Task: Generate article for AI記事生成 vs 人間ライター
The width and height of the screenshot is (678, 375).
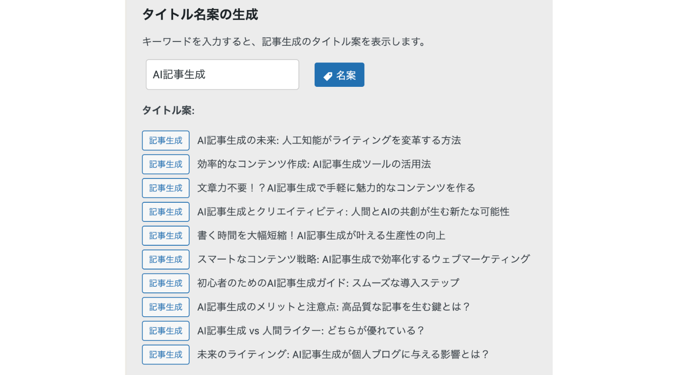Action: (x=165, y=331)
